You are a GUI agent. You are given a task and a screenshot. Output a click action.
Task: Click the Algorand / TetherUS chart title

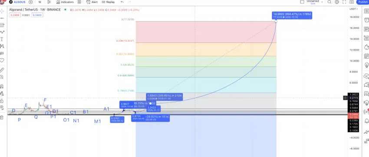[x=35, y=10]
